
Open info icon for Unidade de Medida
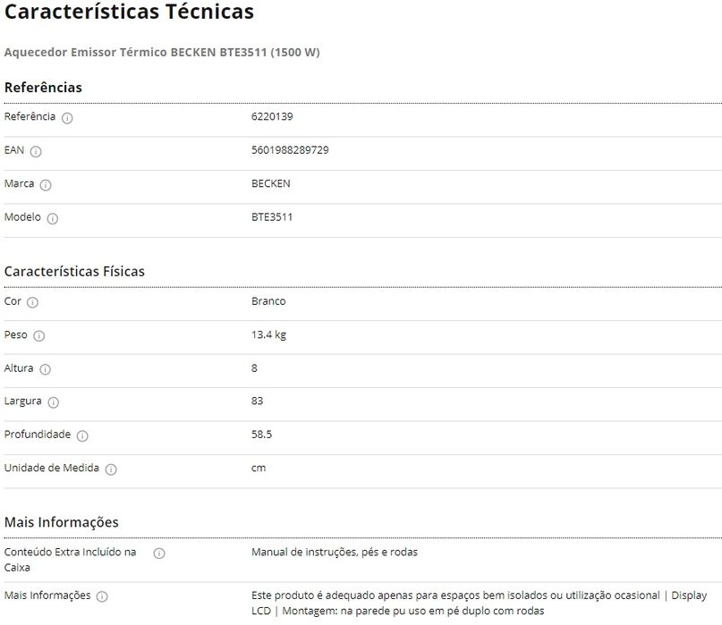tap(111, 469)
